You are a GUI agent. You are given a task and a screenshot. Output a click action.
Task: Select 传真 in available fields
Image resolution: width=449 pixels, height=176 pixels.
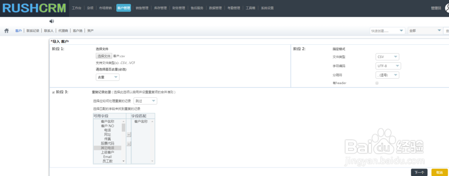click(107, 139)
